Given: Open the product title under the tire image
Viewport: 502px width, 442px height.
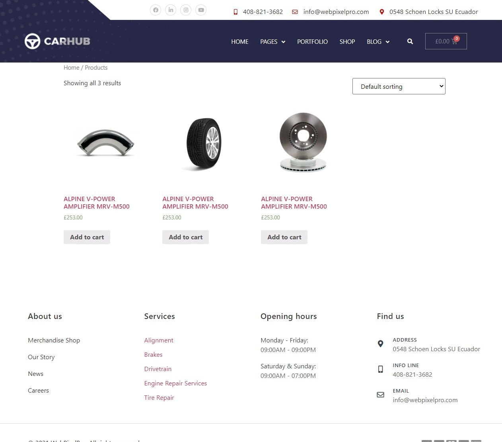Looking at the screenshot, I should [x=195, y=203].
